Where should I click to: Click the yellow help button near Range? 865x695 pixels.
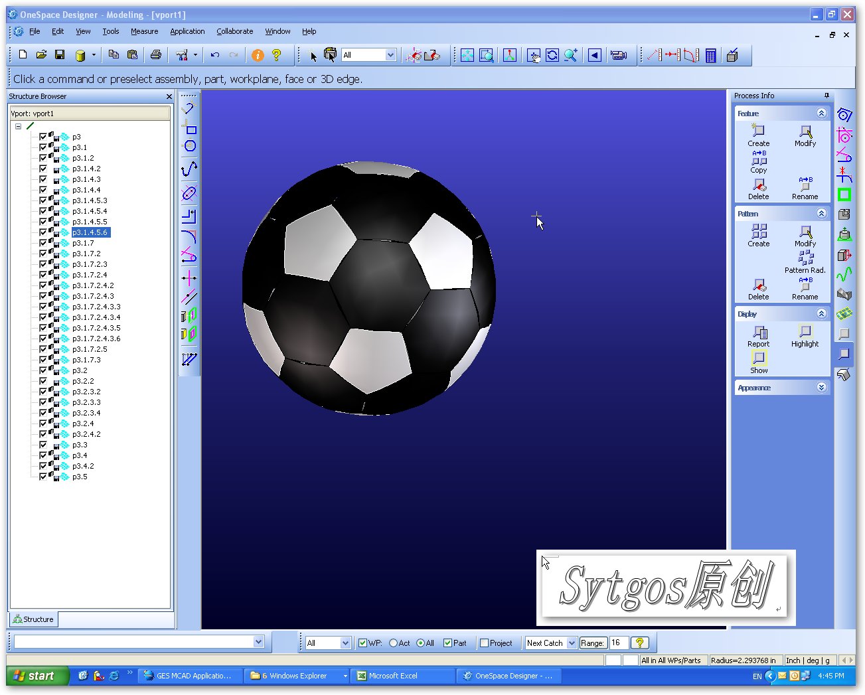pos(639,643)
